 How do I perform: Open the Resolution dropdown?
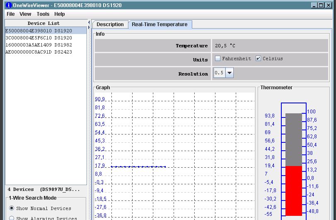coord(230,73)
